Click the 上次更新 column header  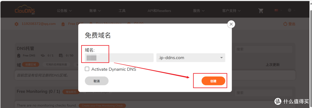[x=273, y=65]
